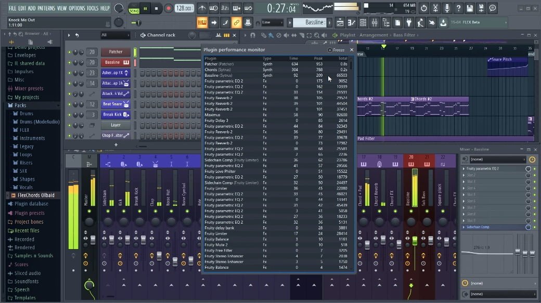
Task: Pause playback with the pause button
Action: coord(145,8)
